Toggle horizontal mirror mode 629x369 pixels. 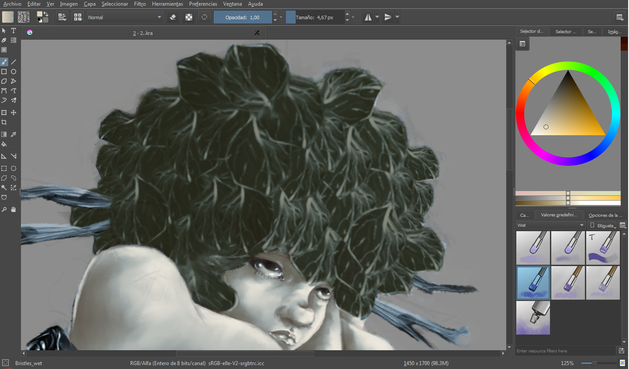(x=368, y=17)
